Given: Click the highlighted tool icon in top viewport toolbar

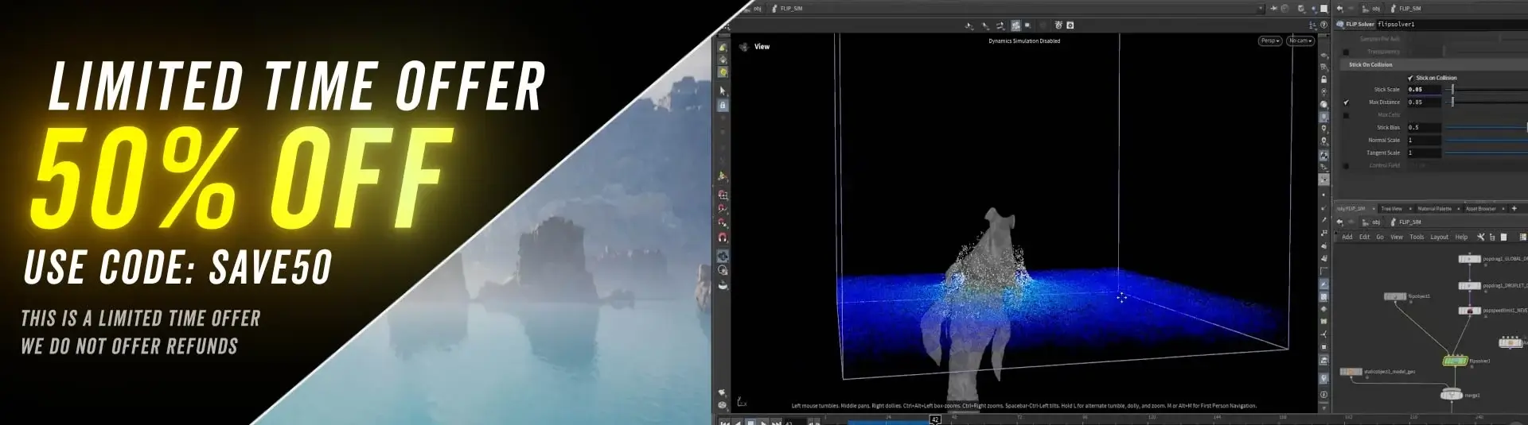Looking at the screenshot, I should [1015, 25].
